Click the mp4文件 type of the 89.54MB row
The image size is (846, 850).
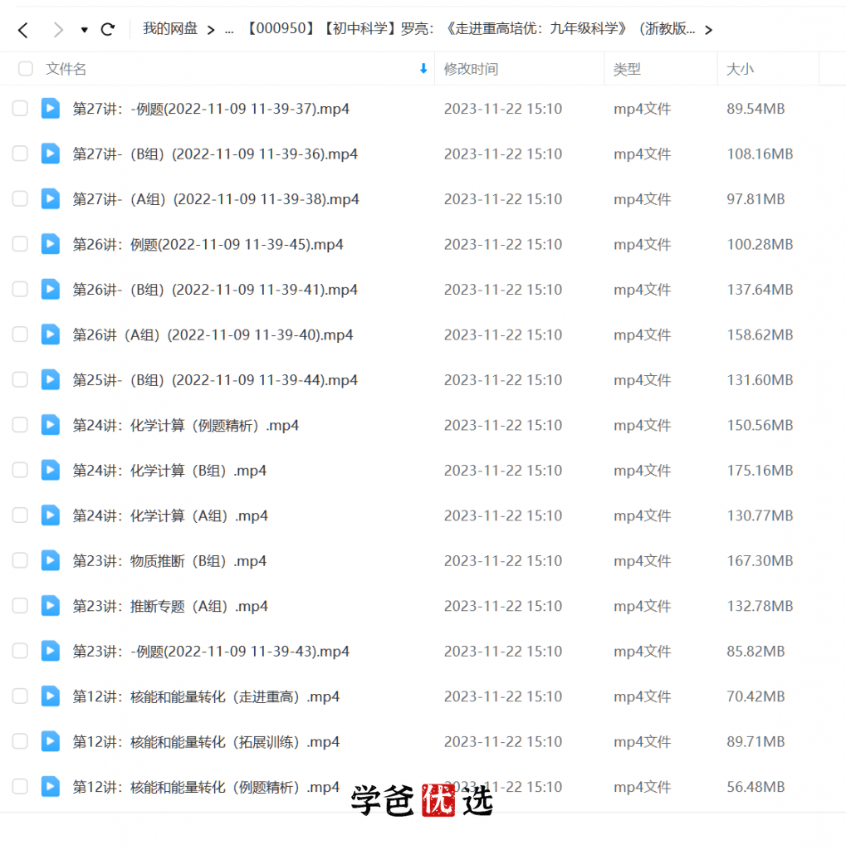tap(642, 109)
